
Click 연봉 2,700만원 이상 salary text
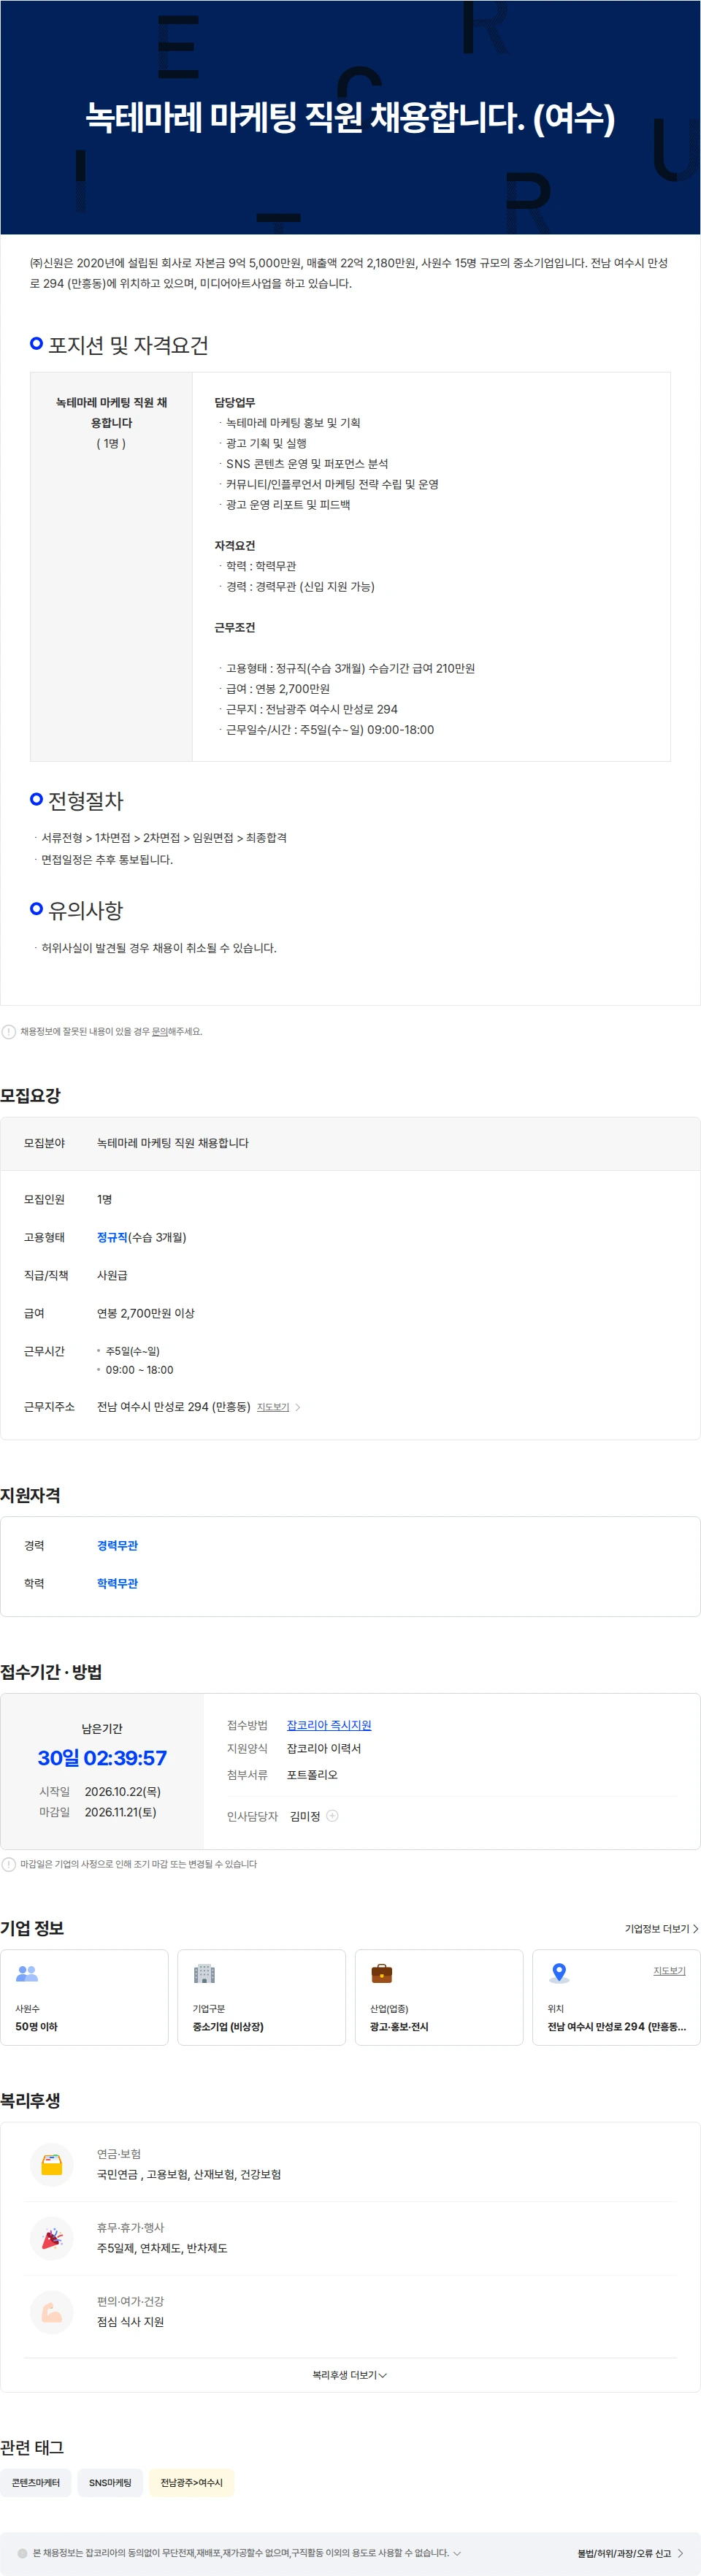146,1313
